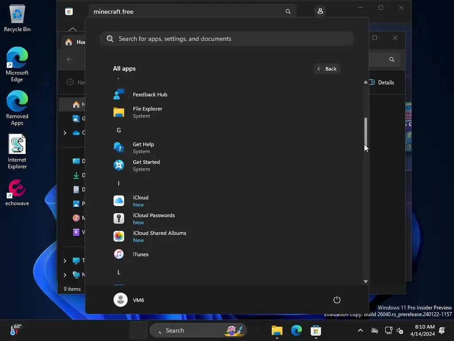Select Gallery in File Explorer sidebar
This screenshot has height=341, width=454.
coord(79,118)
